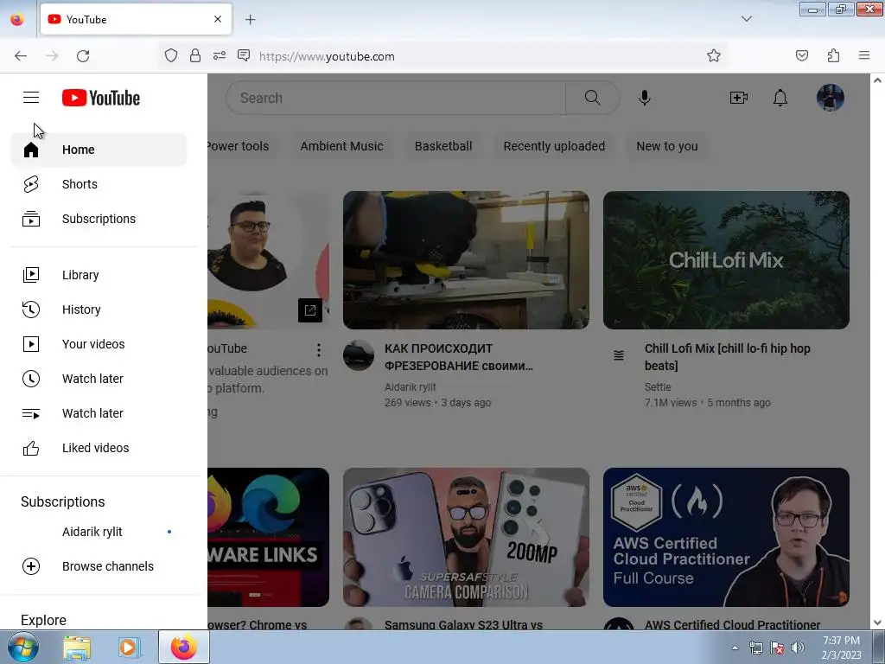Screen dimensions: 885x664
Task: Click the magnifier search button
Action: pos(593,98)
